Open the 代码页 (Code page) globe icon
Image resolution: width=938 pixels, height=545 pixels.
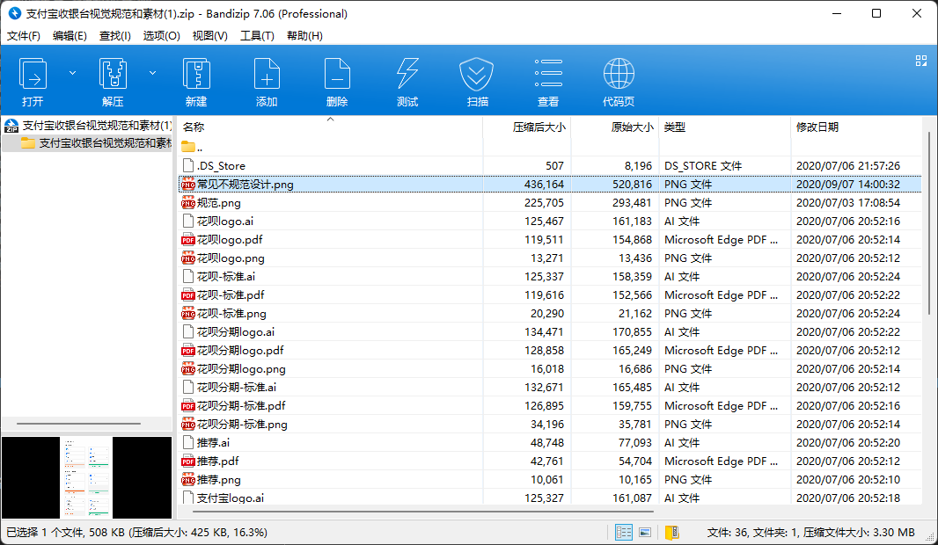click(619, 74)
